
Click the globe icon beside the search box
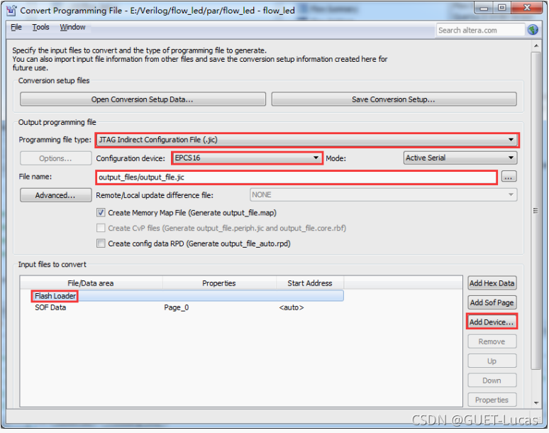(x=533, y=30)
